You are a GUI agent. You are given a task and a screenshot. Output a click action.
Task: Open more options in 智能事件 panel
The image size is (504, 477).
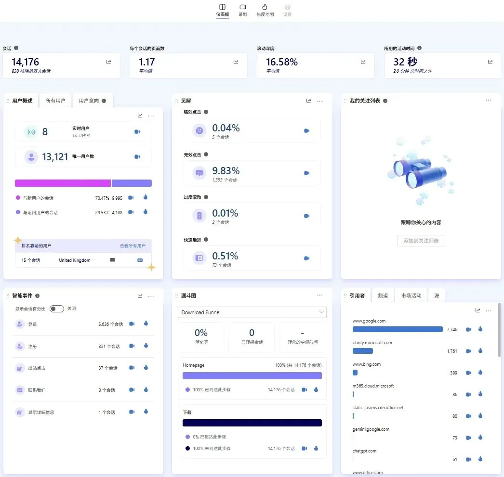coord(151,296)
